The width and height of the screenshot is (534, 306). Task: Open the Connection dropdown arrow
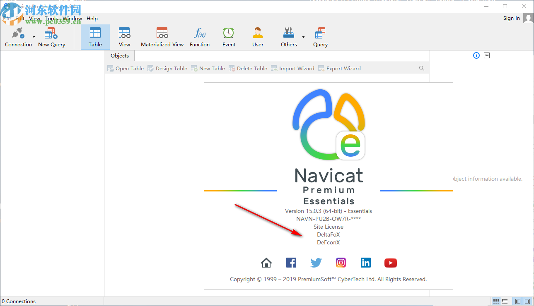click(33, 36)
